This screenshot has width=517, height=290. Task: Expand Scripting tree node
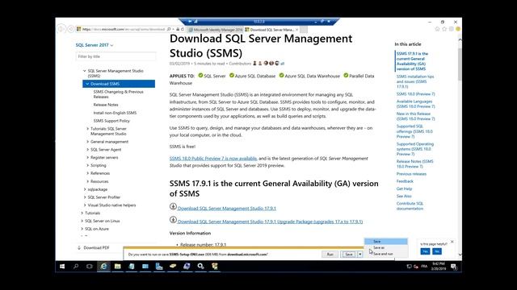pos(88,165)
